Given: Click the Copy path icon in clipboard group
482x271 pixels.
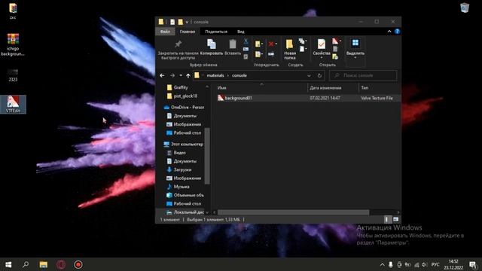Looking at the screenshot, I should pos(246,49).
